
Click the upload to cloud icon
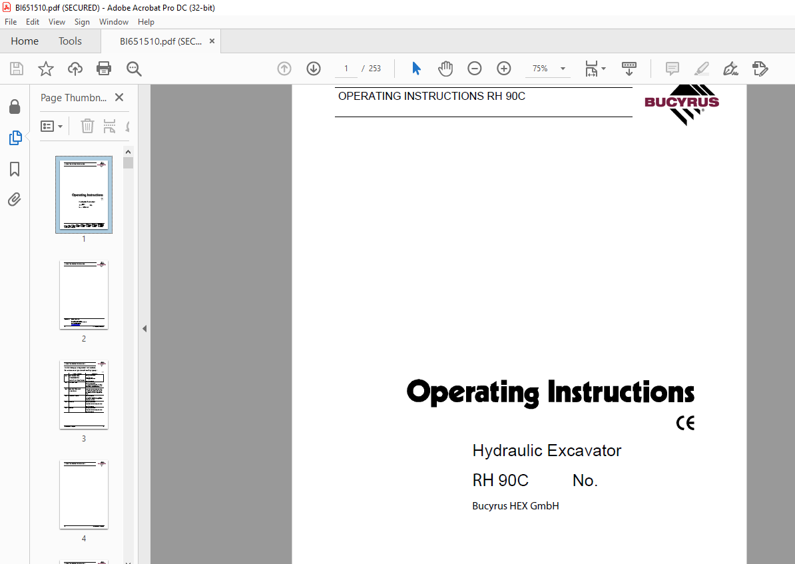75,69
